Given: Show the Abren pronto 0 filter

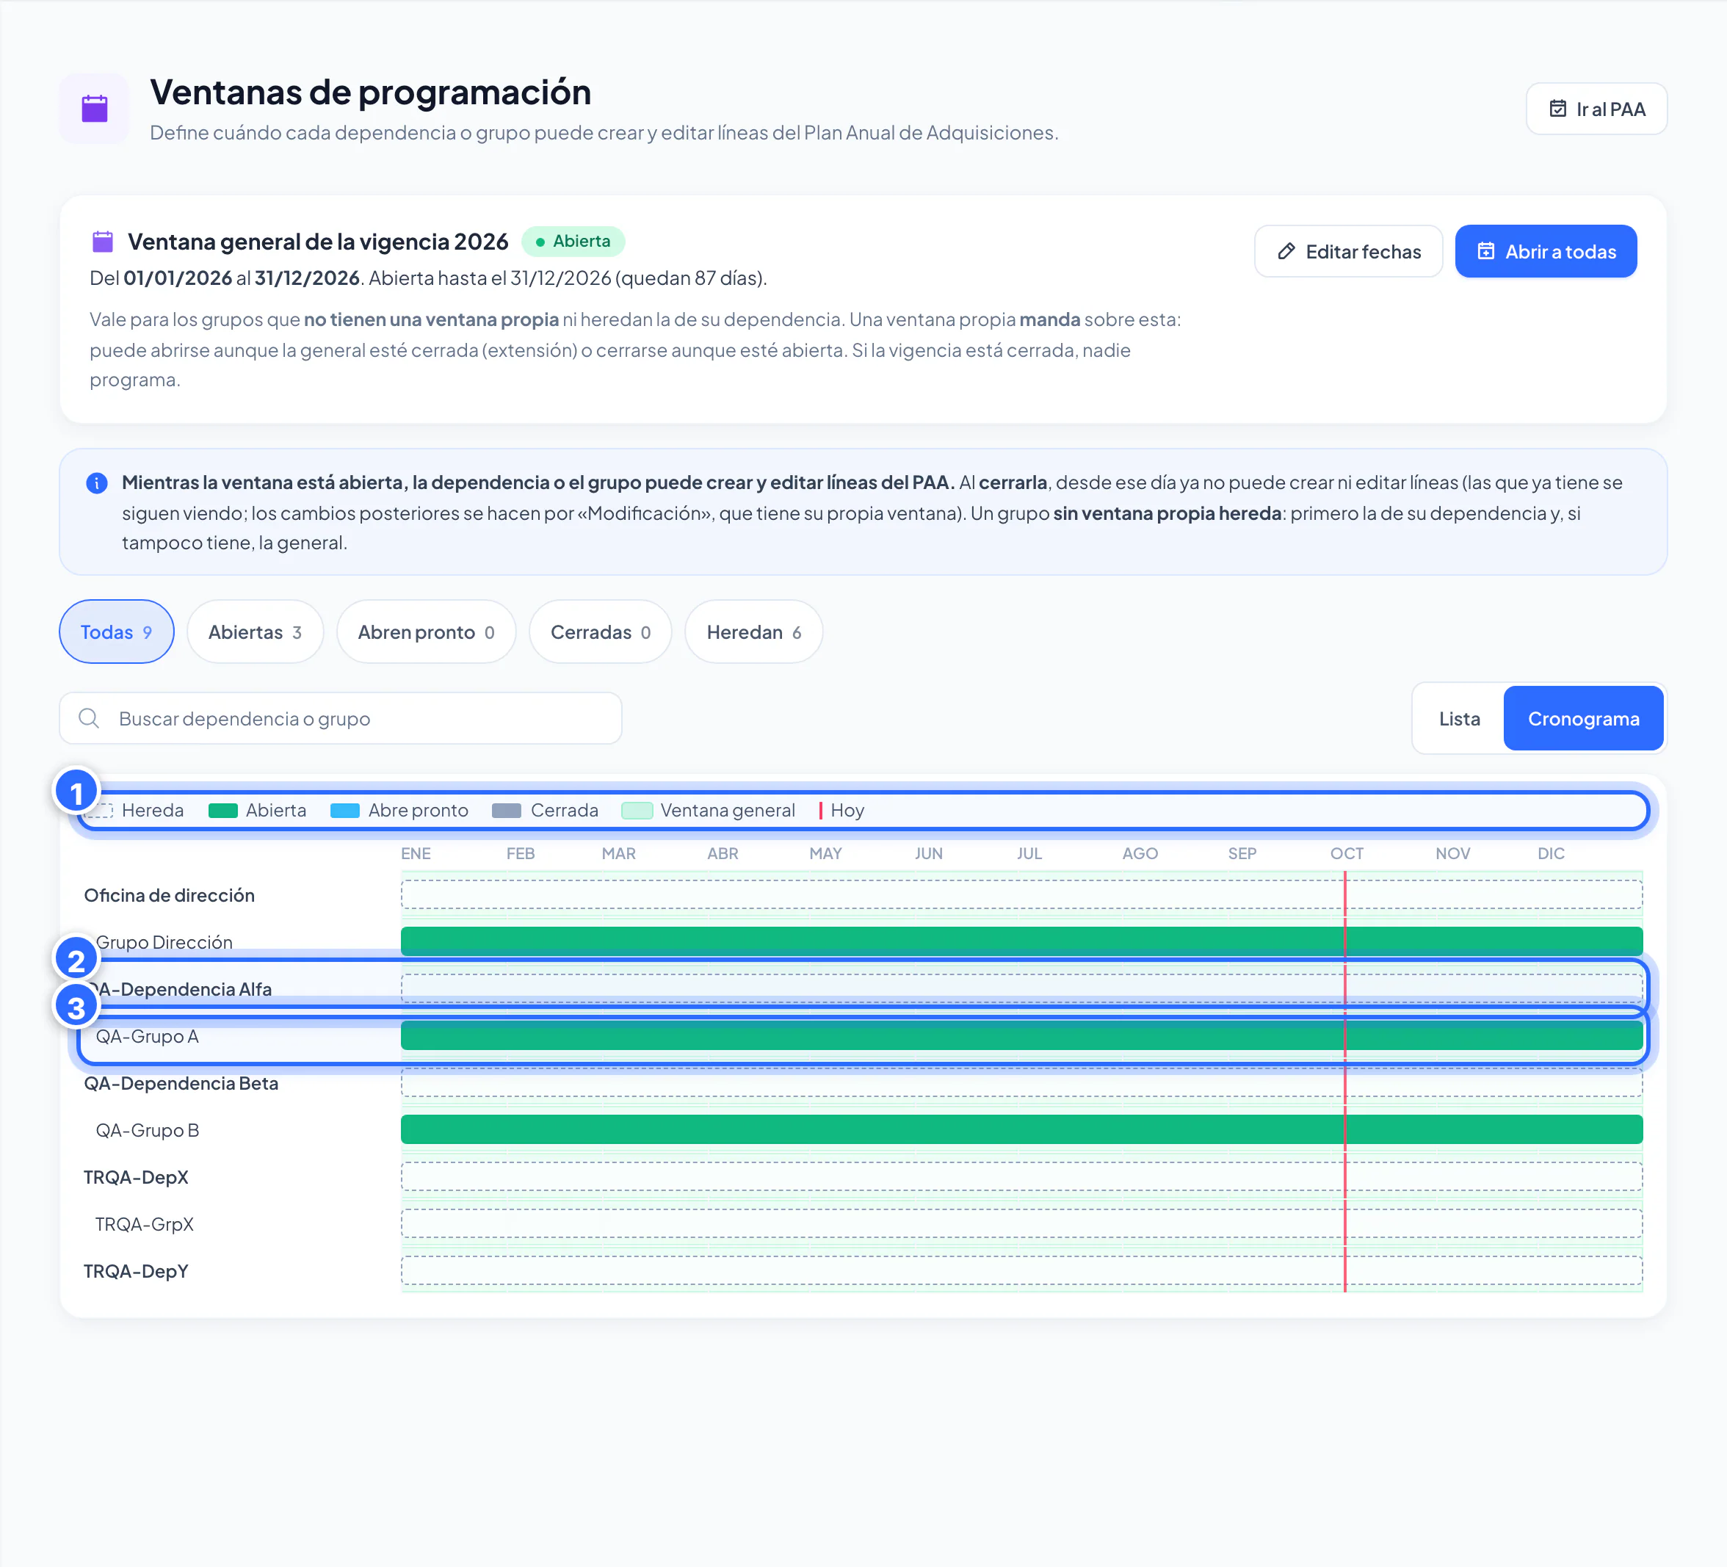Looking at the screenshot, I should (x=426, y=632).
